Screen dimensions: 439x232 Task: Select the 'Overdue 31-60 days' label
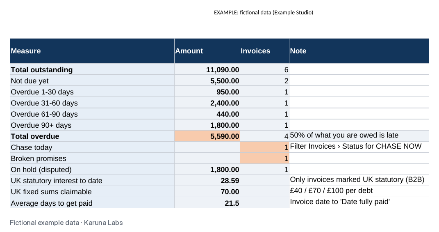tap(92, 103)
